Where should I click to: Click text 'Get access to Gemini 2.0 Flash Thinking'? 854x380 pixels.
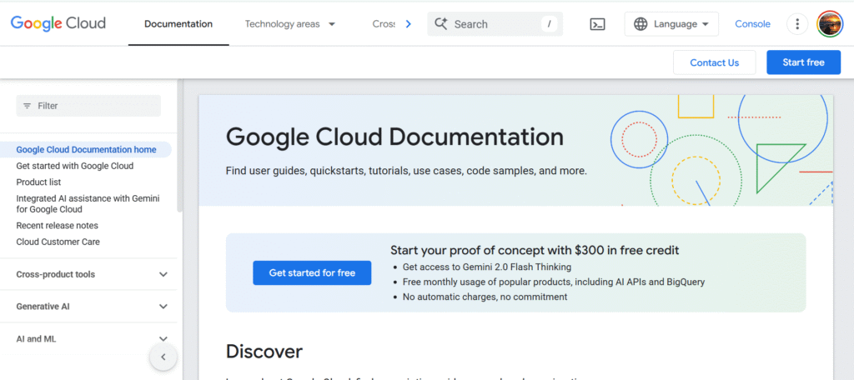487,267
